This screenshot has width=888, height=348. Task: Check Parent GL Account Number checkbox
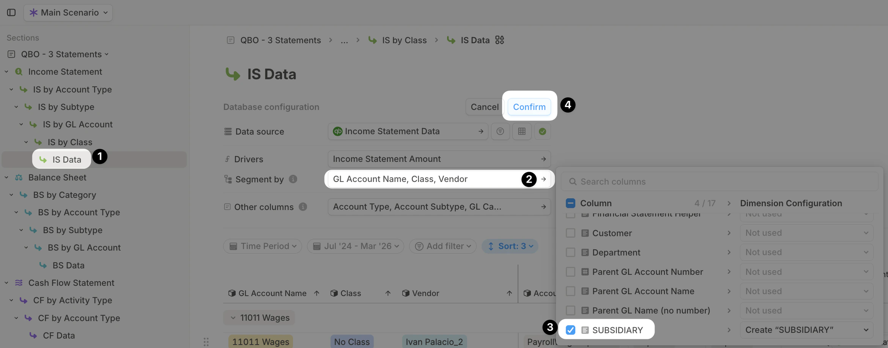click(570, 271)
